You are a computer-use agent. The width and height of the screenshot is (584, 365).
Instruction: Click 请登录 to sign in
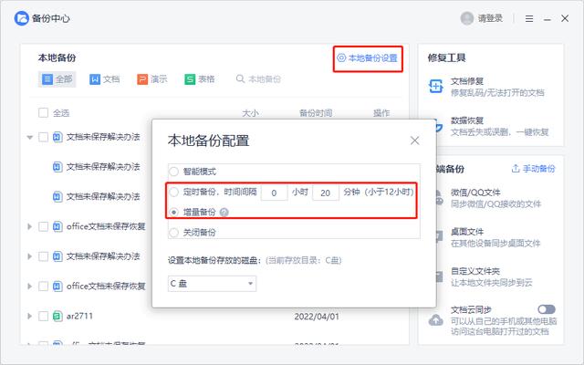[x=490, y=18]
